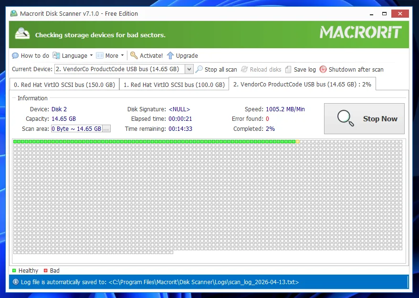Click Checking storage devices banner text
Image resolution: width=419 pixels, height=298 pixels.
100,35
